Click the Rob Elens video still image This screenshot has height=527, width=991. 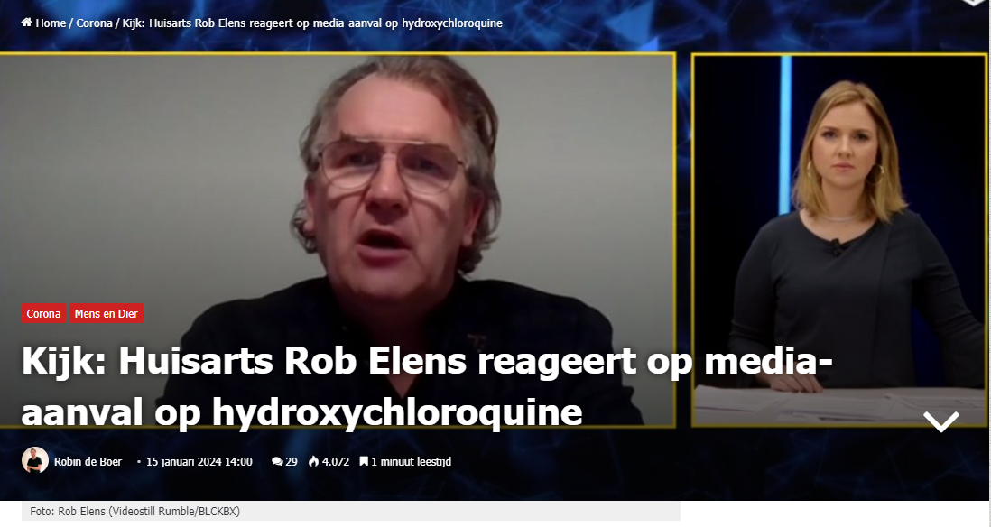[x=338, y=240]
